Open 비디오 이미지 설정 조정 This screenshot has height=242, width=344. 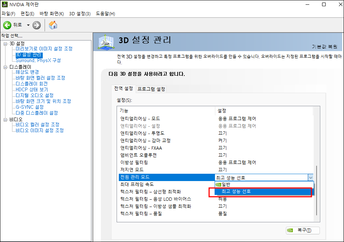[x=40, y=131]
